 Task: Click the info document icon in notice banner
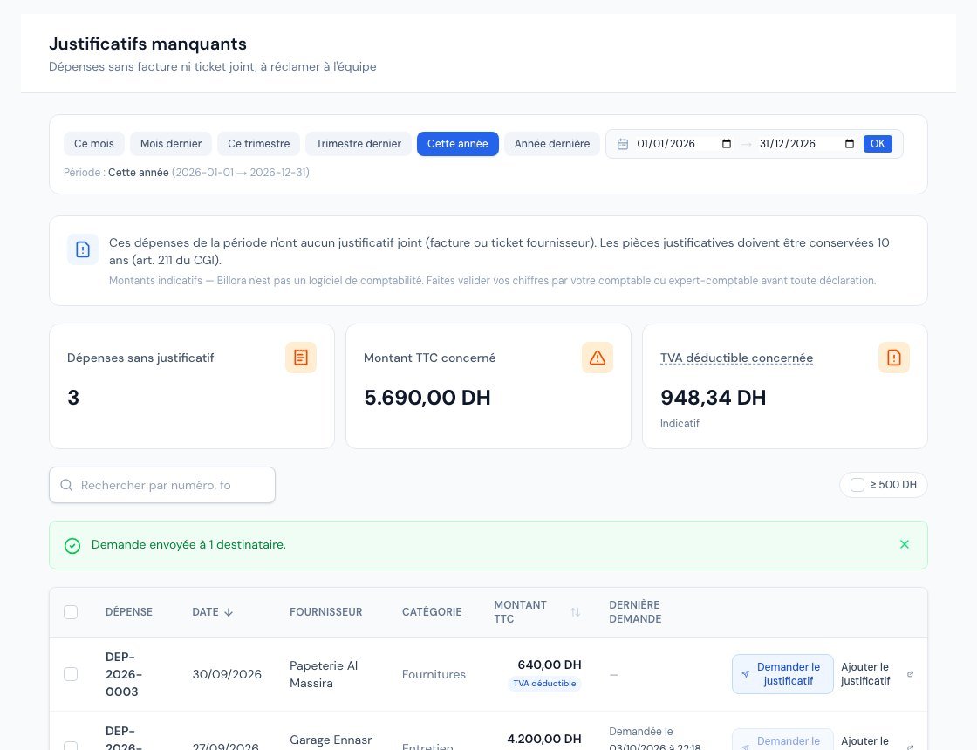[83, 249]
